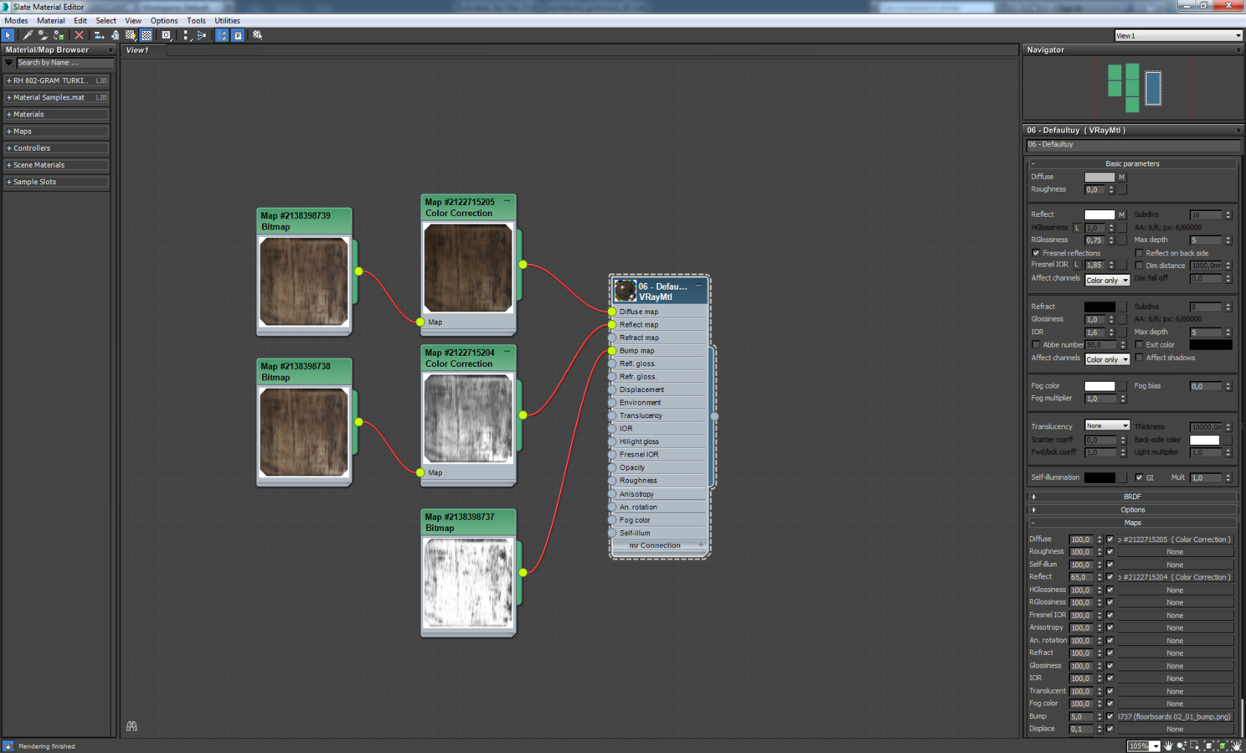Open search binoculars in View1
This screenshot has height=753, width=1246.
click(131, 726)
